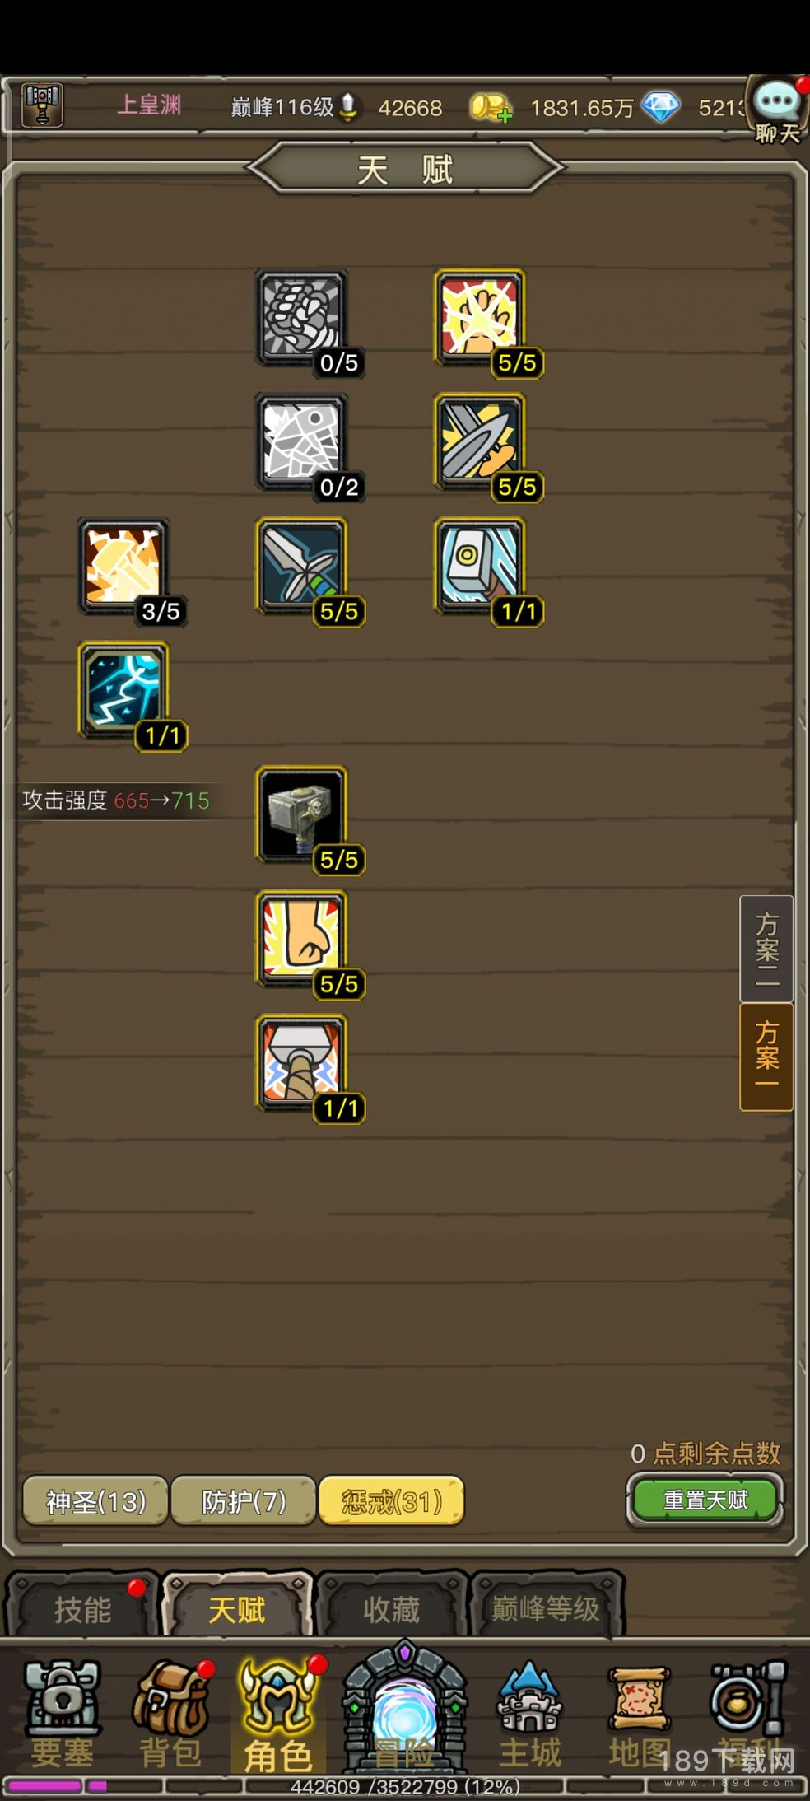Select the glowing hand talent 5/5
The image size is (810, 1801).
(480, 317)
